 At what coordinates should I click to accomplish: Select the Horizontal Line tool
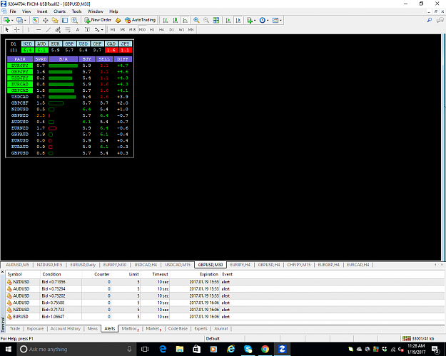click(x=39, y=29)
